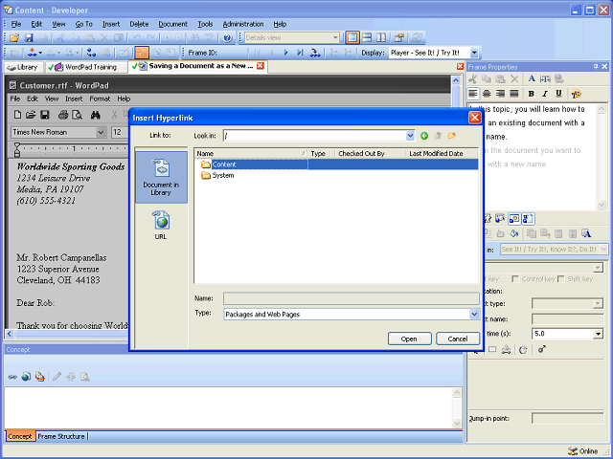Open the File menu in Developer
The image size is (613, 459).
[x=16, y=24]
